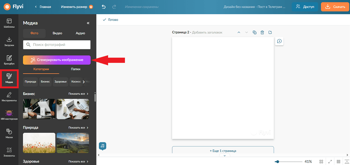Delete the page using the trash icon
The width and height of the screenshot is (350, 165).
(x=262, y=33)
